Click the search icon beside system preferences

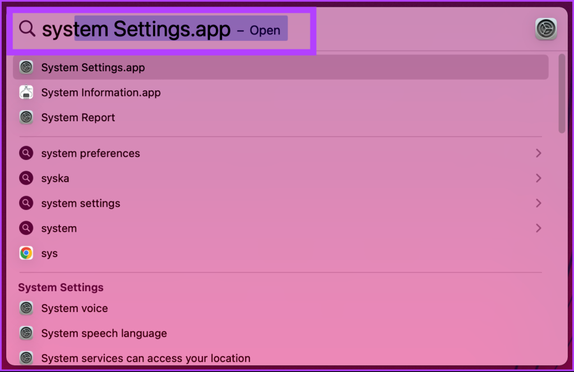click(x=26, y=153)
